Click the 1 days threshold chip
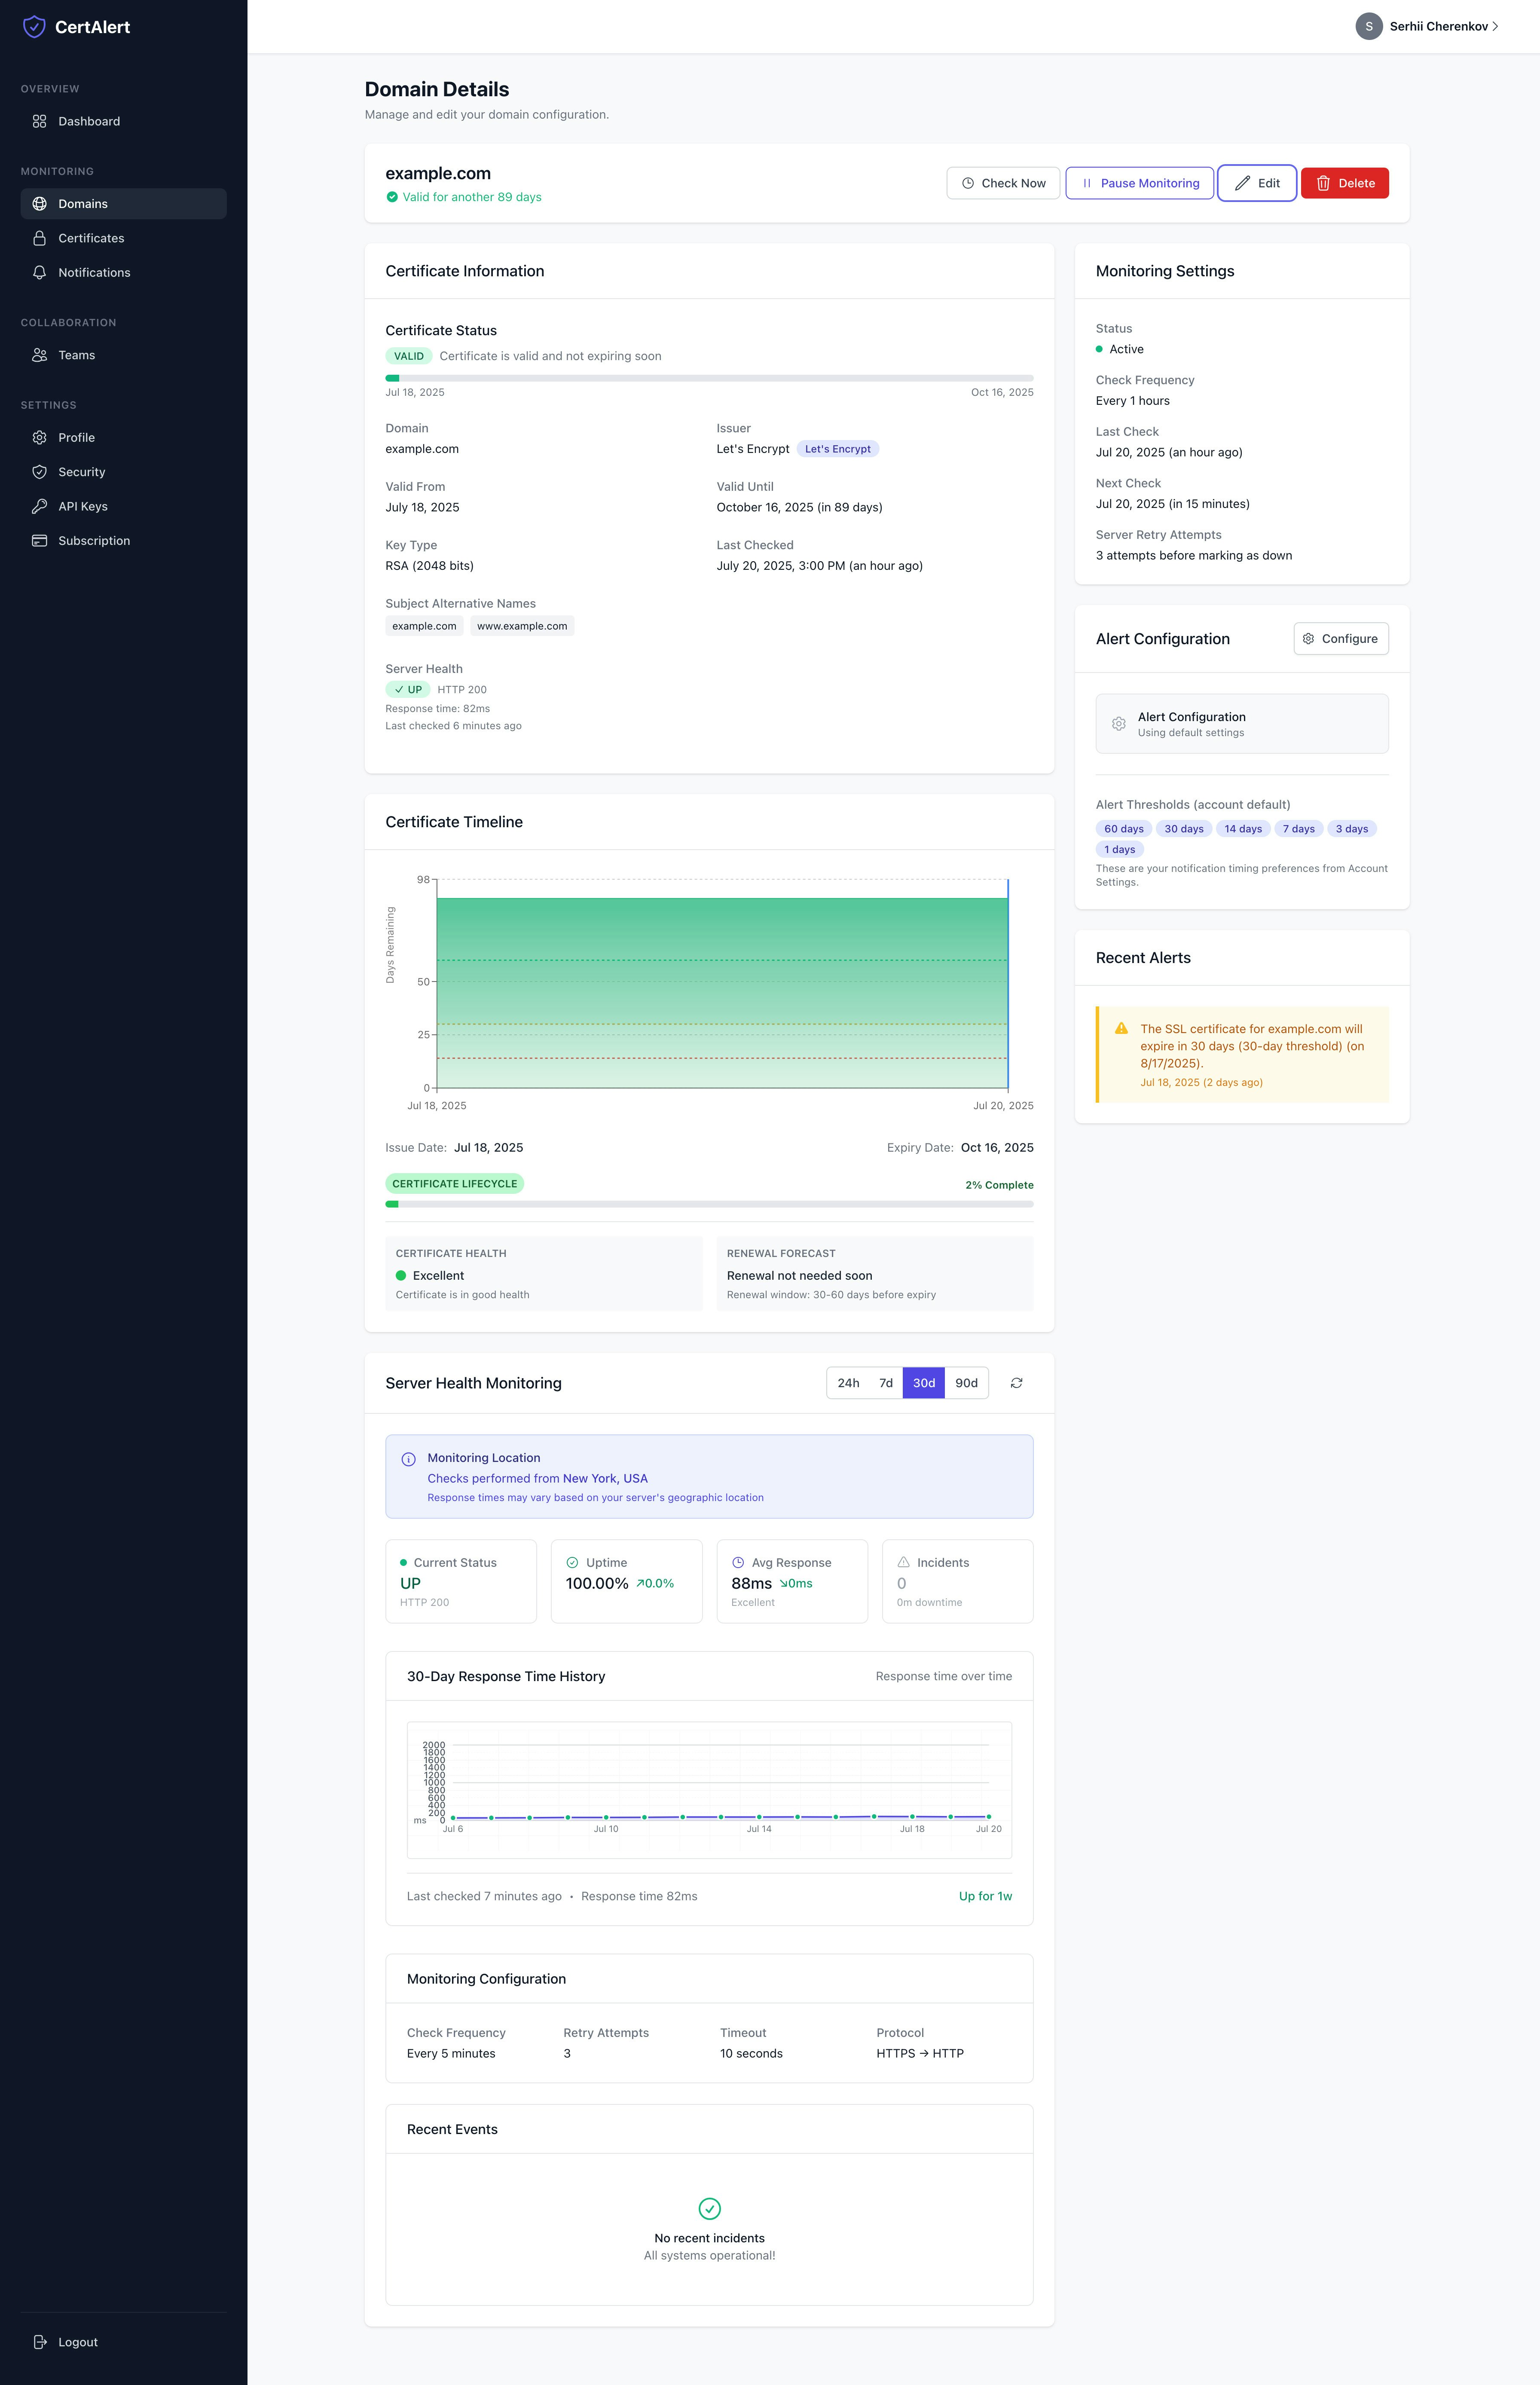 point(1120,850)
